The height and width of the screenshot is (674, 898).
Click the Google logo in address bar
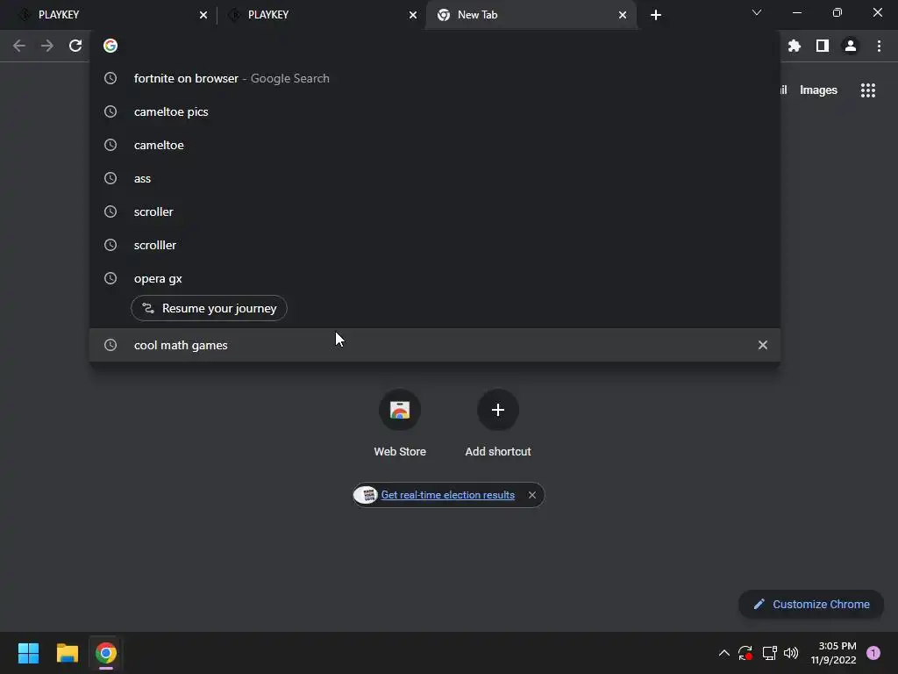110,46
